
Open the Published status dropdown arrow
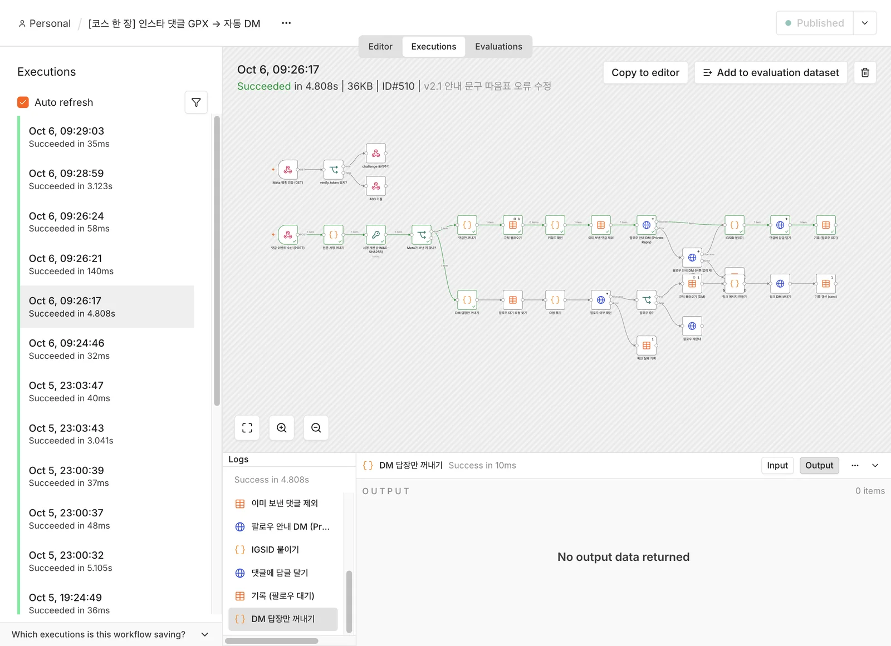[865, 23]
